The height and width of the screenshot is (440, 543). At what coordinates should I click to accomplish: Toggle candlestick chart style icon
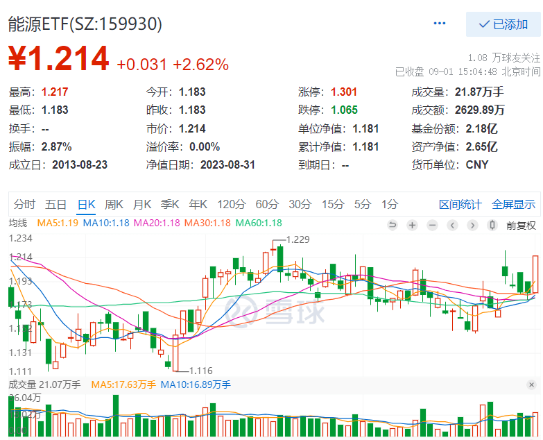click(x=492, y=225)
